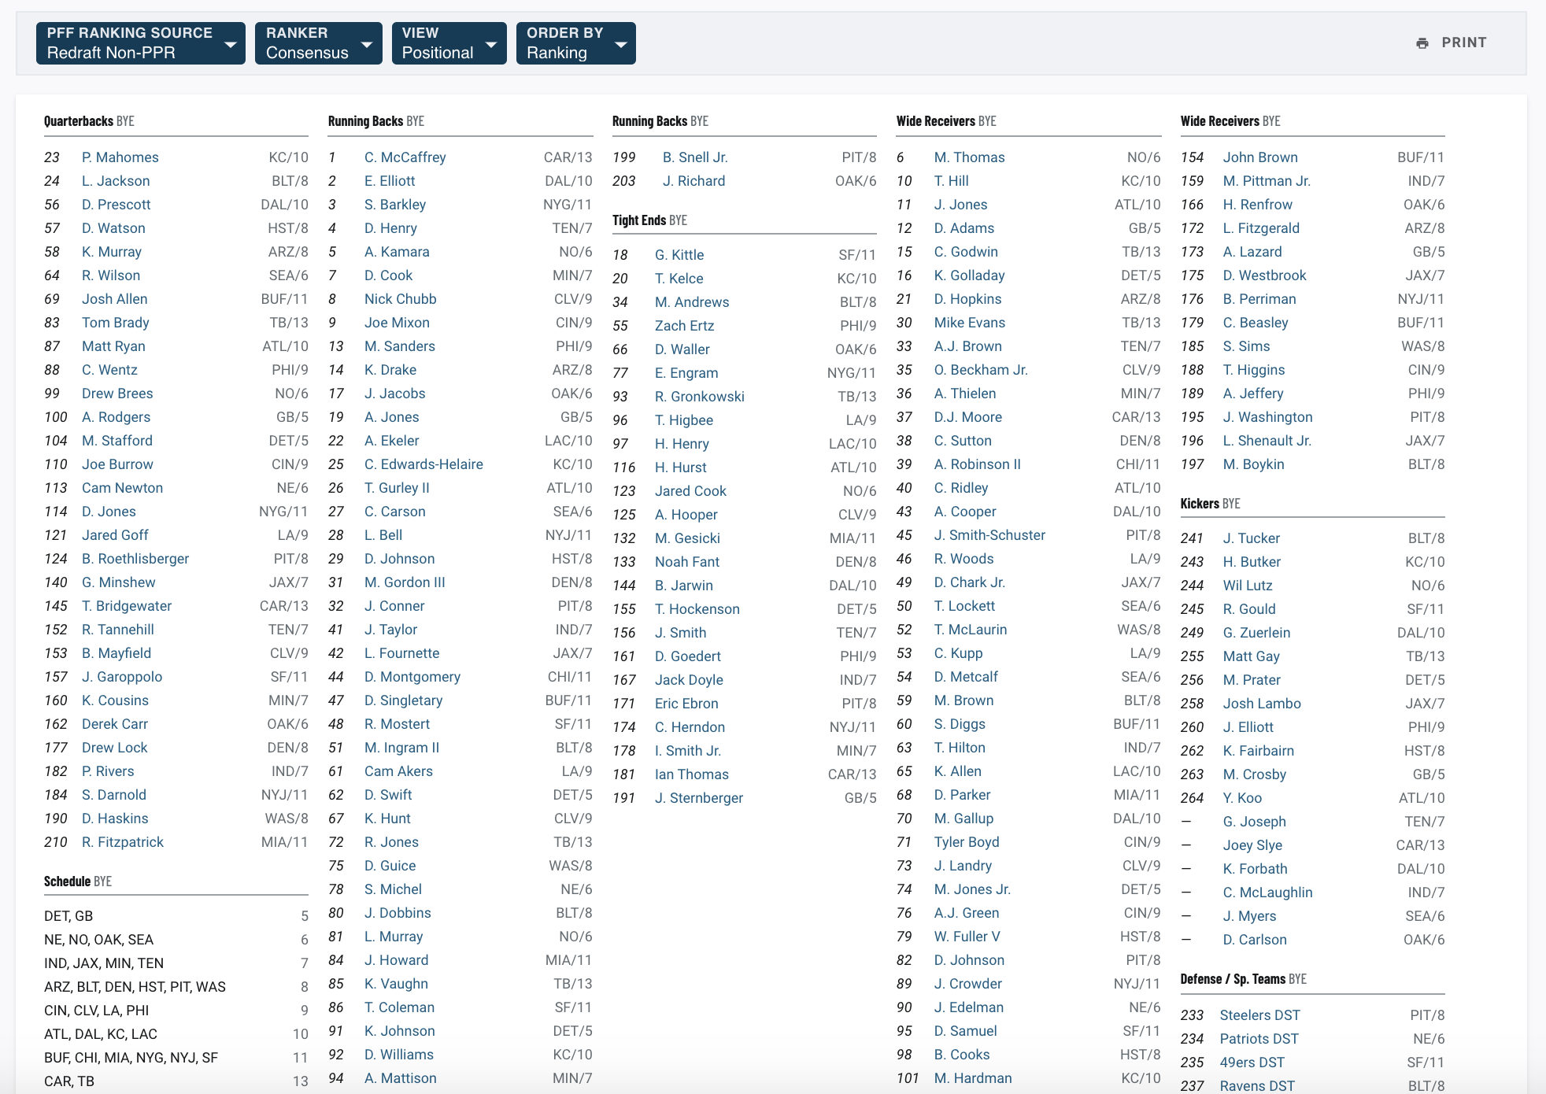Click the printer icon next to Print
This screenshot has height=1094, width=1546.
[1422, 43]
